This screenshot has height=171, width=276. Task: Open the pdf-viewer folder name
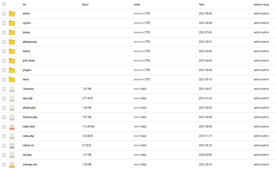29,61
